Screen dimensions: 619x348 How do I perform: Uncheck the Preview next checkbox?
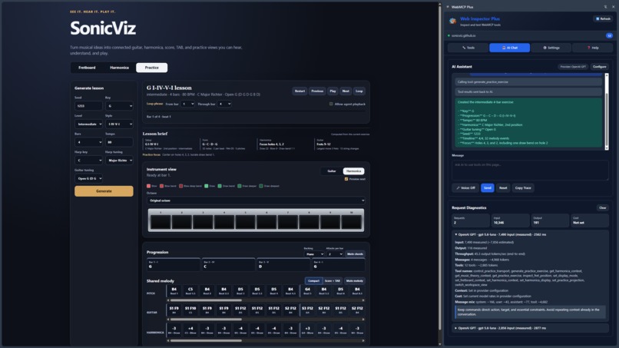coord(346,179)
